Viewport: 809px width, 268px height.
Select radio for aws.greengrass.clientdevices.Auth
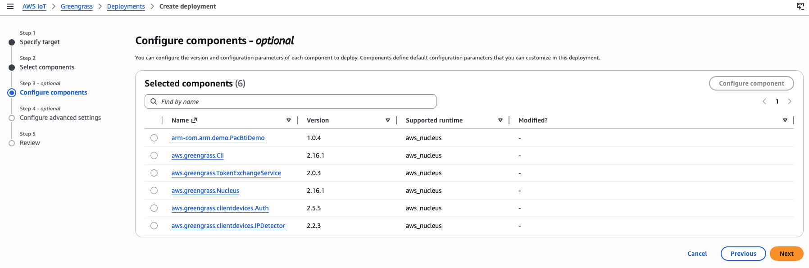pos(154,208)
